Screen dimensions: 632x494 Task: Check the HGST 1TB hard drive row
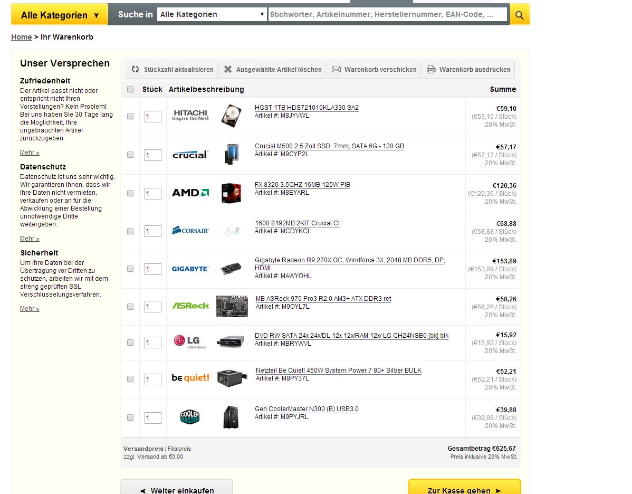pyautogui.click(x=130, y=116)
